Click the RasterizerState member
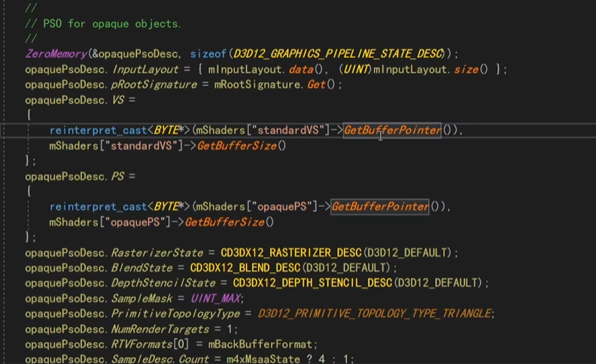This screenshot has width=596, height=364. tap(157, 253)
